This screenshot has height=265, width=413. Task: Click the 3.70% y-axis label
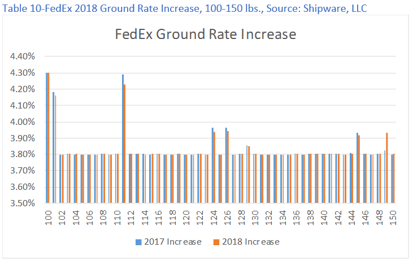[x=23, y=171]
